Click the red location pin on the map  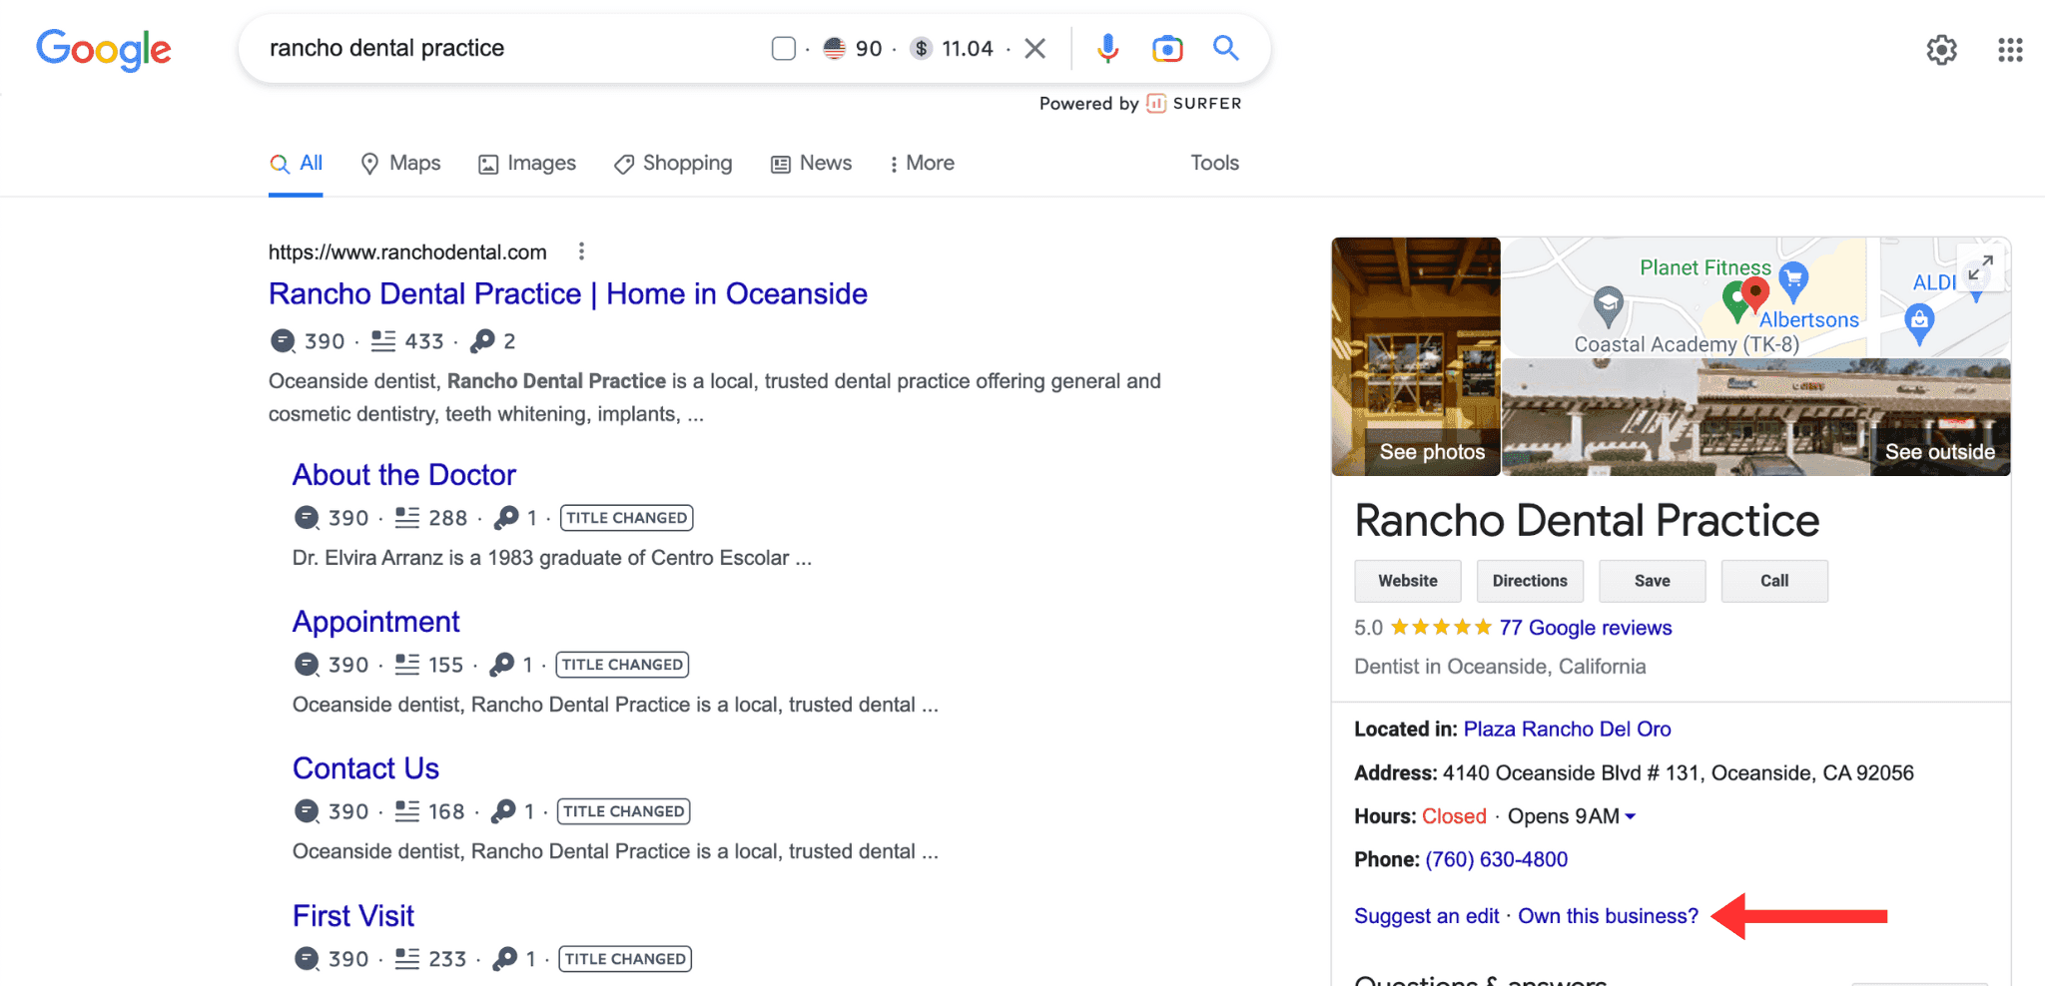[x=1755, y=294]
